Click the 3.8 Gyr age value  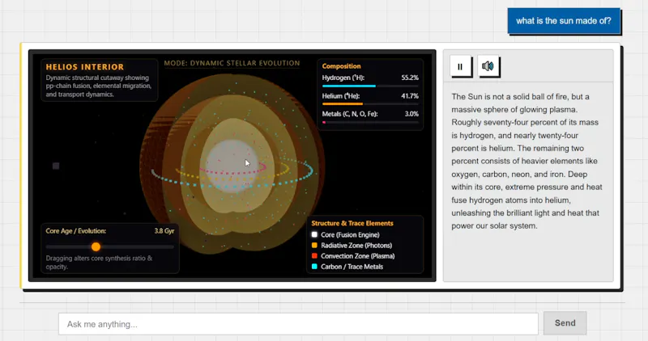pyautogui.click(x=164, y=231)
